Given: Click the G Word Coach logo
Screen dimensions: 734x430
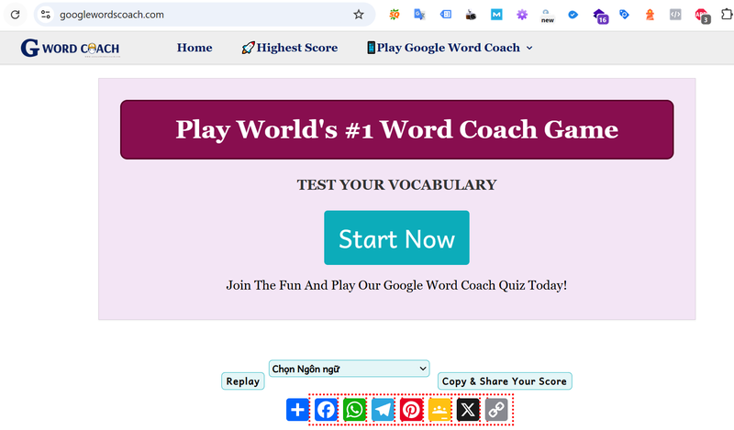Looking at the screenshot, I should tap(71, 49).
